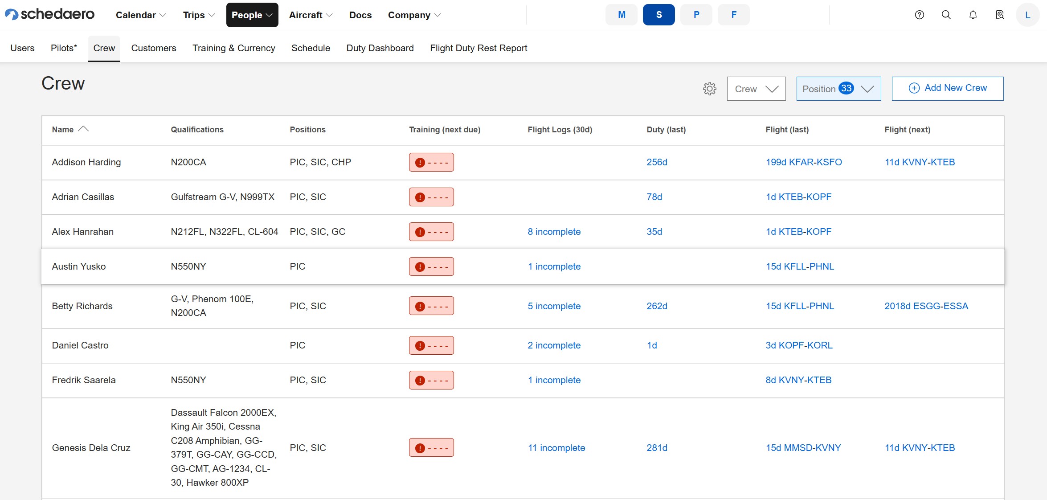Select the Austin Yusko name cell
This screenshot has width=1047, height=500.
(x=79, y=266)
